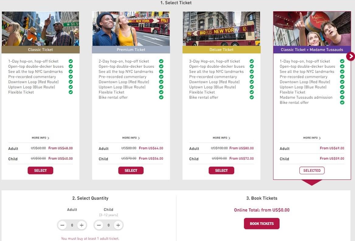Open the Deluxe Ticket header banner

click(x=221, y=49)
